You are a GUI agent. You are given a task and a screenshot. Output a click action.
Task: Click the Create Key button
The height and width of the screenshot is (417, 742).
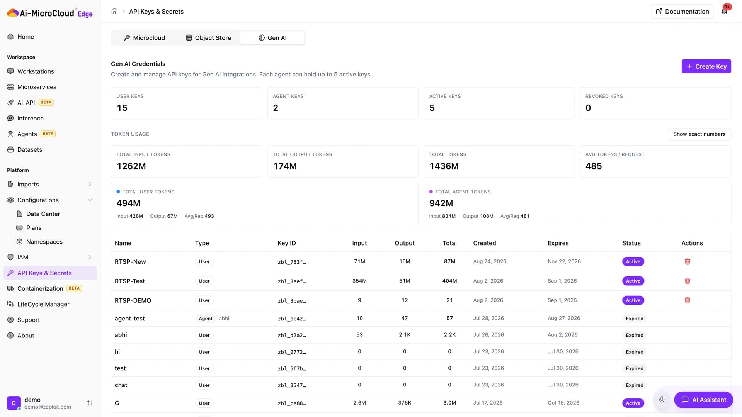click(x=706, y=66)
